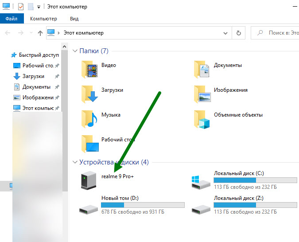The image size is (299, 242).
Task: Open the Изображения folder icon
Action: (x=202, y=93)
